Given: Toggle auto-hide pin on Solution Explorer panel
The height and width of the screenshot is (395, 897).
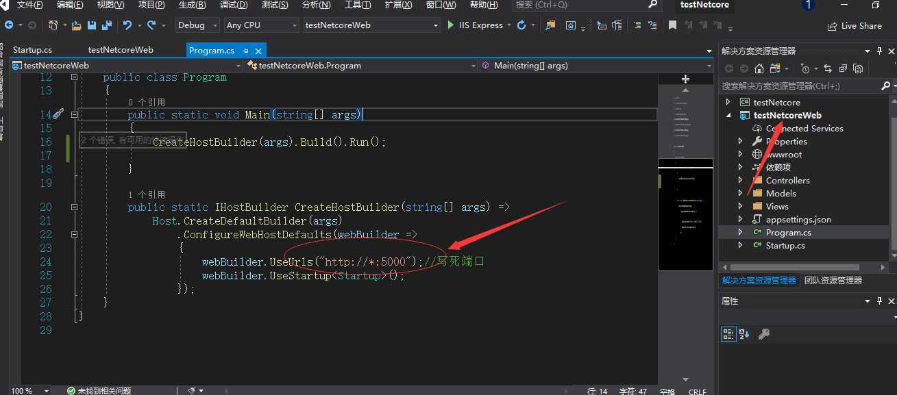Looking at the screenshot, I should [879, 51].
